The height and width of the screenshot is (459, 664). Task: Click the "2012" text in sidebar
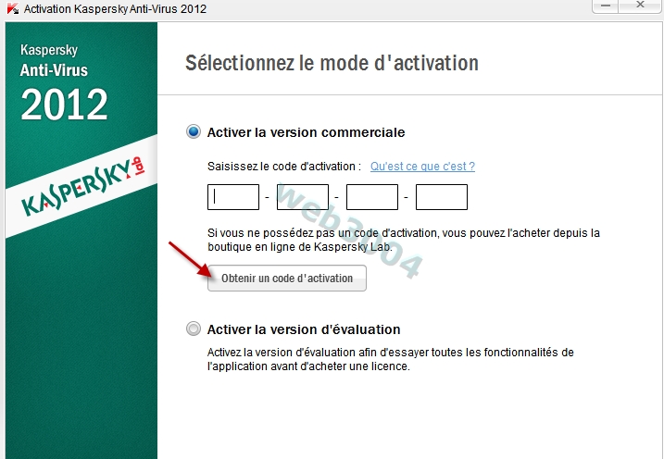click(65, 104)
